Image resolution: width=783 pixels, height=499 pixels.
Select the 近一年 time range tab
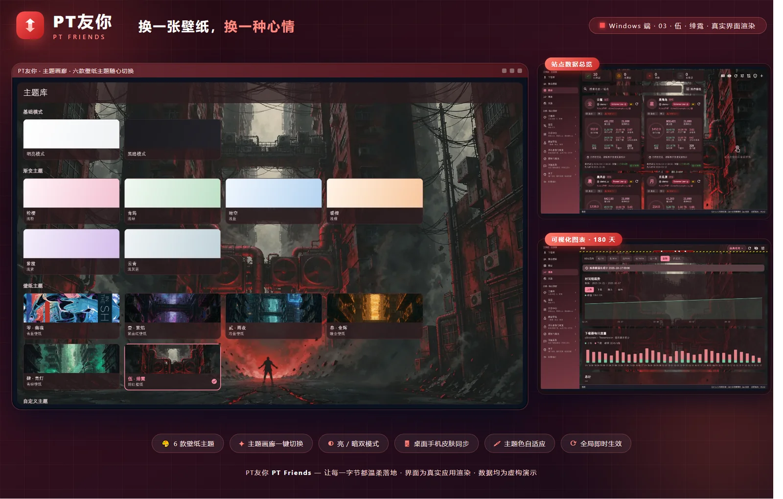653,258
